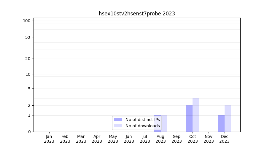Click the 0 y-axis tick label
The height and width of the screenshot is (148, 267).
click(29, 132)
